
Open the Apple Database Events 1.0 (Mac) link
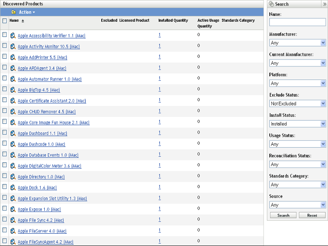(48, 155)
